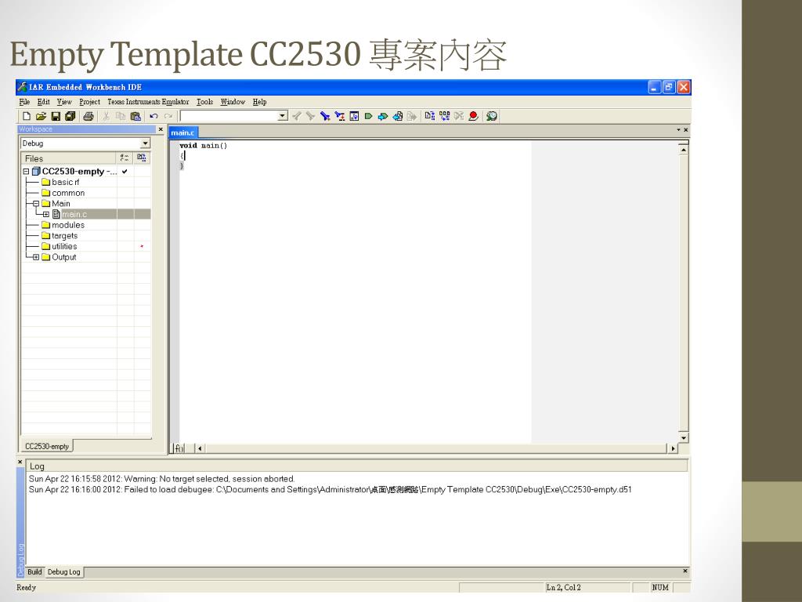The width and height of the screenshot is (802, 602).
Task: Save the current file with the floppy icon
Action: click(56, 116)
